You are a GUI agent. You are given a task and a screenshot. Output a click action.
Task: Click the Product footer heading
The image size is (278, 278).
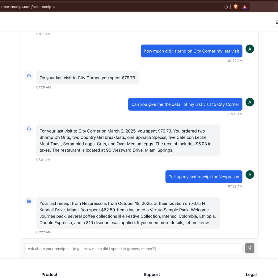coord(49,274)
